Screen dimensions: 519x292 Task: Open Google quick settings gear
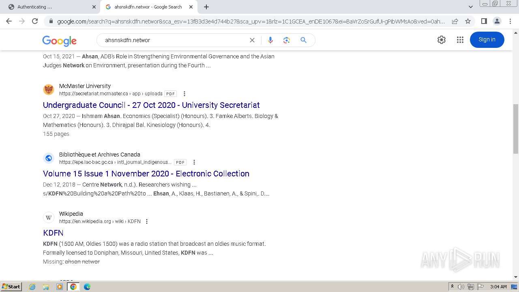tap(442, 40)
